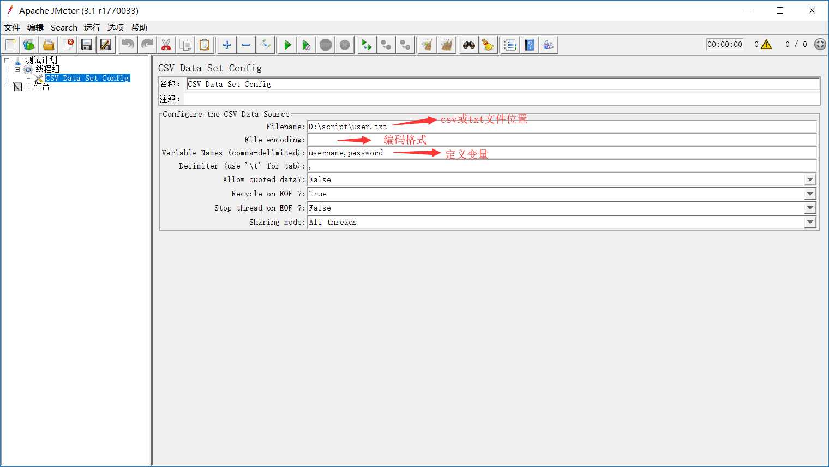Copy the selected element
This screenshot has width=829, height=467.
(185, 45)
